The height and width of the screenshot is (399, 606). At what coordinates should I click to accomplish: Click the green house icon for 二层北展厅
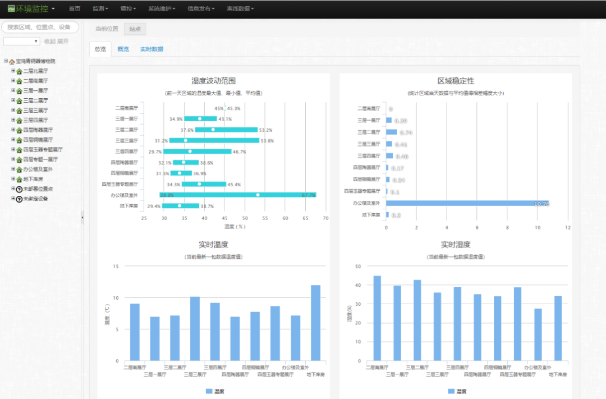tap(19, 71)
